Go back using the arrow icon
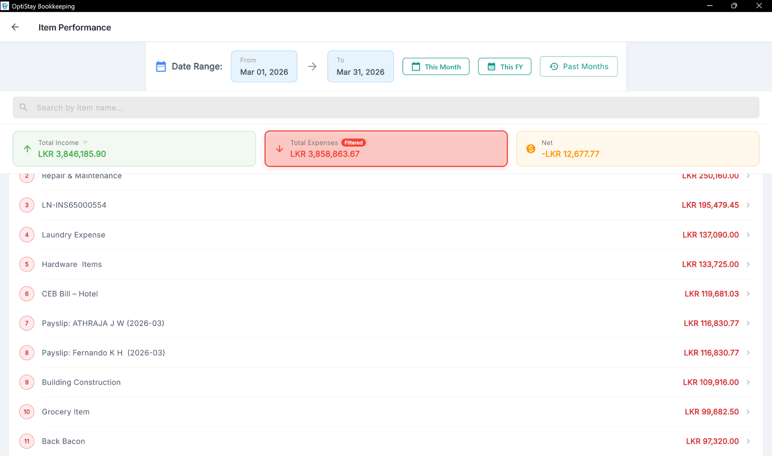This screenshot has height=456, width=772. tap(15, 27)
